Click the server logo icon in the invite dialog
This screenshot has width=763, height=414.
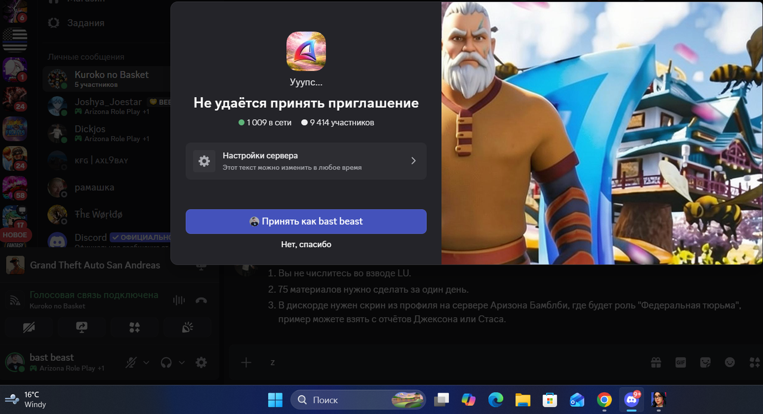306,51
